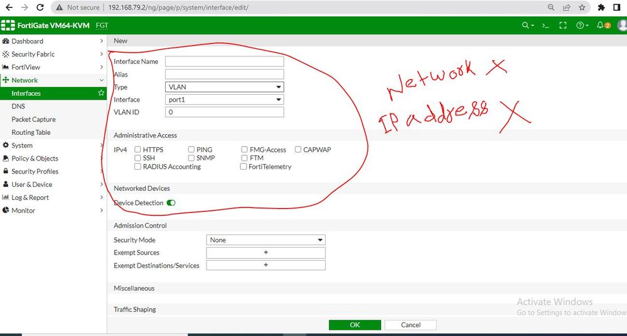Image resolution: width=627 pixels, height=336 pixels.
Task: Enable the SSH access checkbox
Action: click(137, 158)
